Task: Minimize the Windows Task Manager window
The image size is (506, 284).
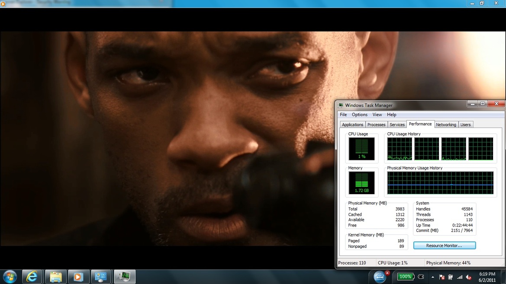Action: [472, 104]
